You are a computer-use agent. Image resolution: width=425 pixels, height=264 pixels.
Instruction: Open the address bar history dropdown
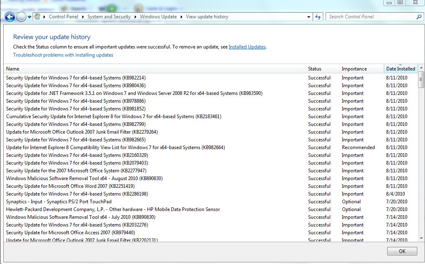309,17
